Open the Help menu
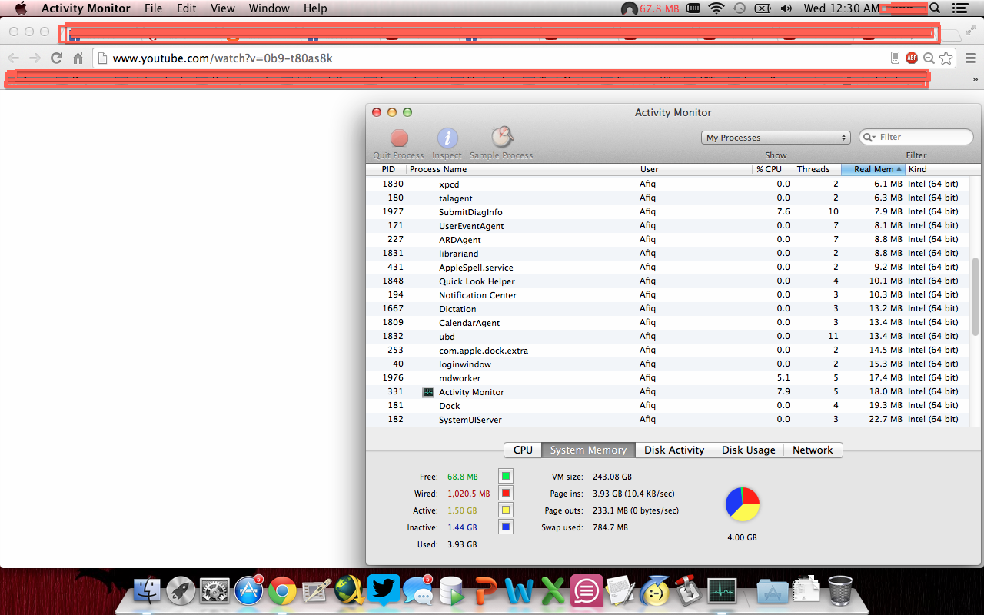The width and height of the screenshot is (984, 615). (x=315, y=8)
